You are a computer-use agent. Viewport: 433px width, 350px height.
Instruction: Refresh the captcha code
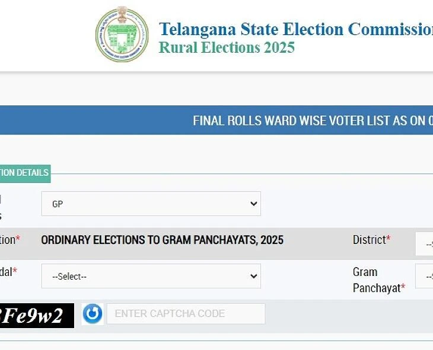[93, 314]
